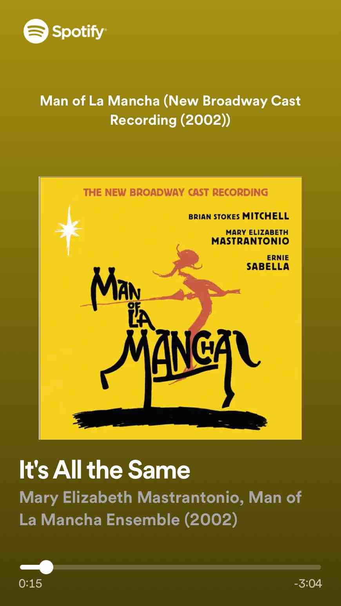Seek to the middle of the progress bar

pyautogui.click(x=170, y=567)
